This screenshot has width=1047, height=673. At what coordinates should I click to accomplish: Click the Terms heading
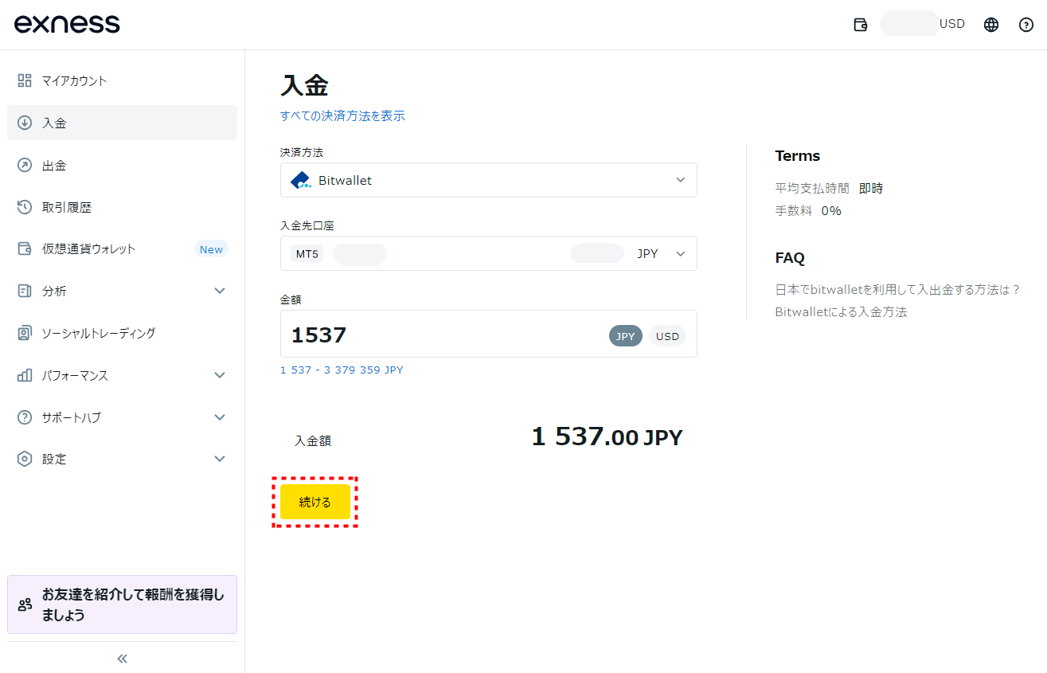(797, 156)
